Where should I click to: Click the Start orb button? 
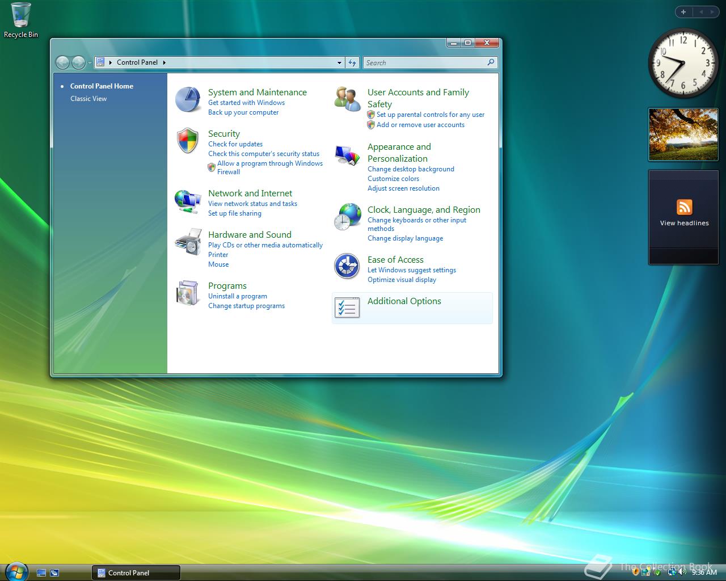click(16, 571)
